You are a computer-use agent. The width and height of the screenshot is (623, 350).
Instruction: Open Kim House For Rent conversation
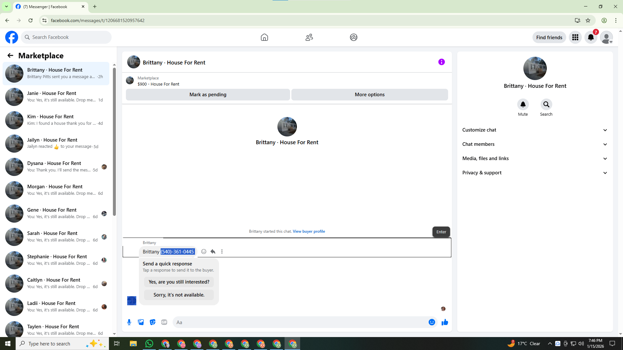point(57,120)
